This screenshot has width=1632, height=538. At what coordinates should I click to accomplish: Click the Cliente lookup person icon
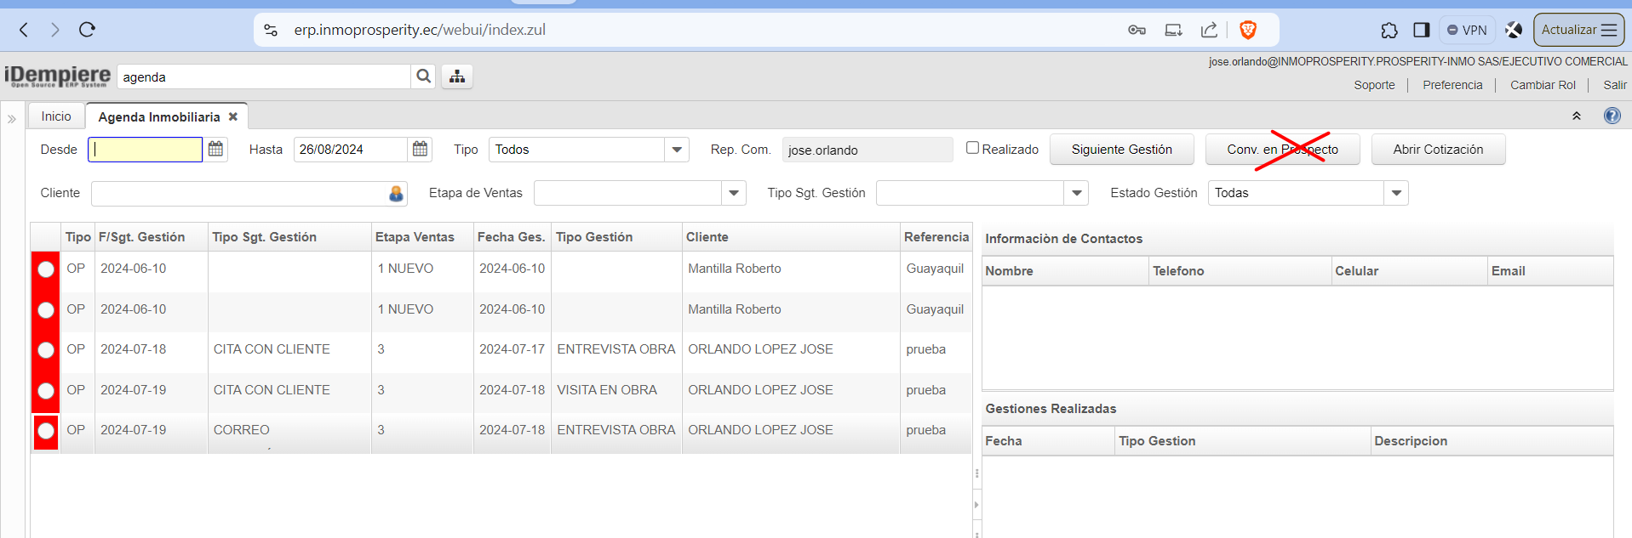click(x=396, y=194)
